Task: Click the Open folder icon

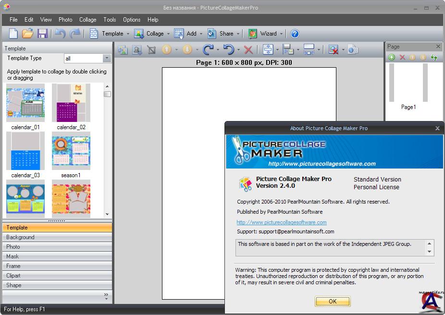Action: click(27, 34)
